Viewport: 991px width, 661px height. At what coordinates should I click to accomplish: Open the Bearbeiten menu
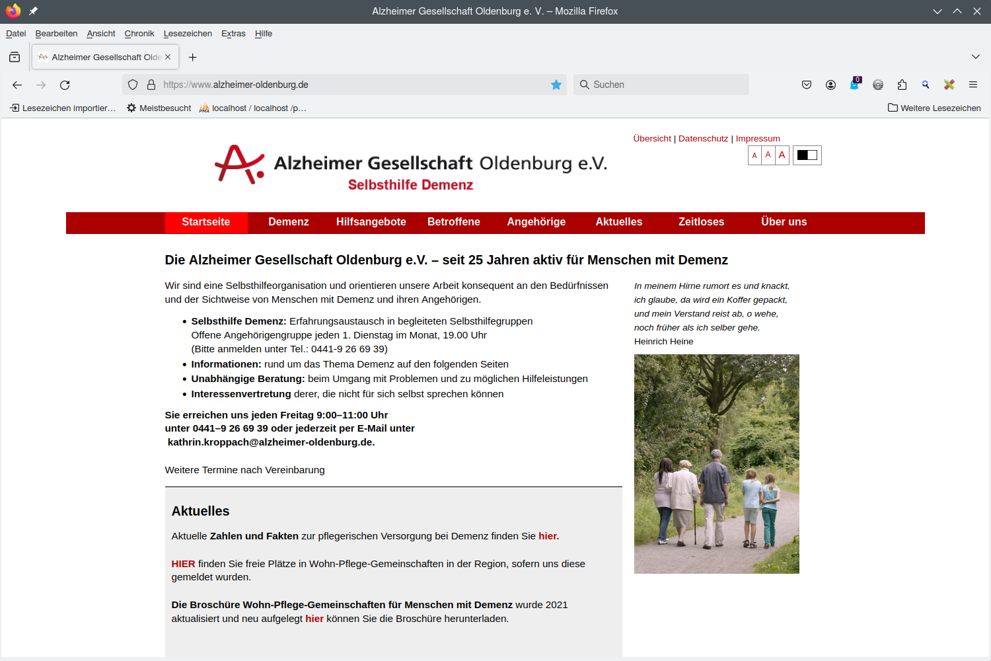coord(56,34)
